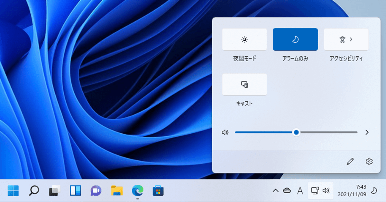
Task: Open taskbar Search magnifier
Action: (x=34, y=191)
